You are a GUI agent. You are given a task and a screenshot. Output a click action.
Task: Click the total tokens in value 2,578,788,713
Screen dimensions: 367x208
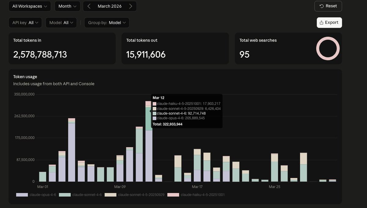tap(40, 54)
